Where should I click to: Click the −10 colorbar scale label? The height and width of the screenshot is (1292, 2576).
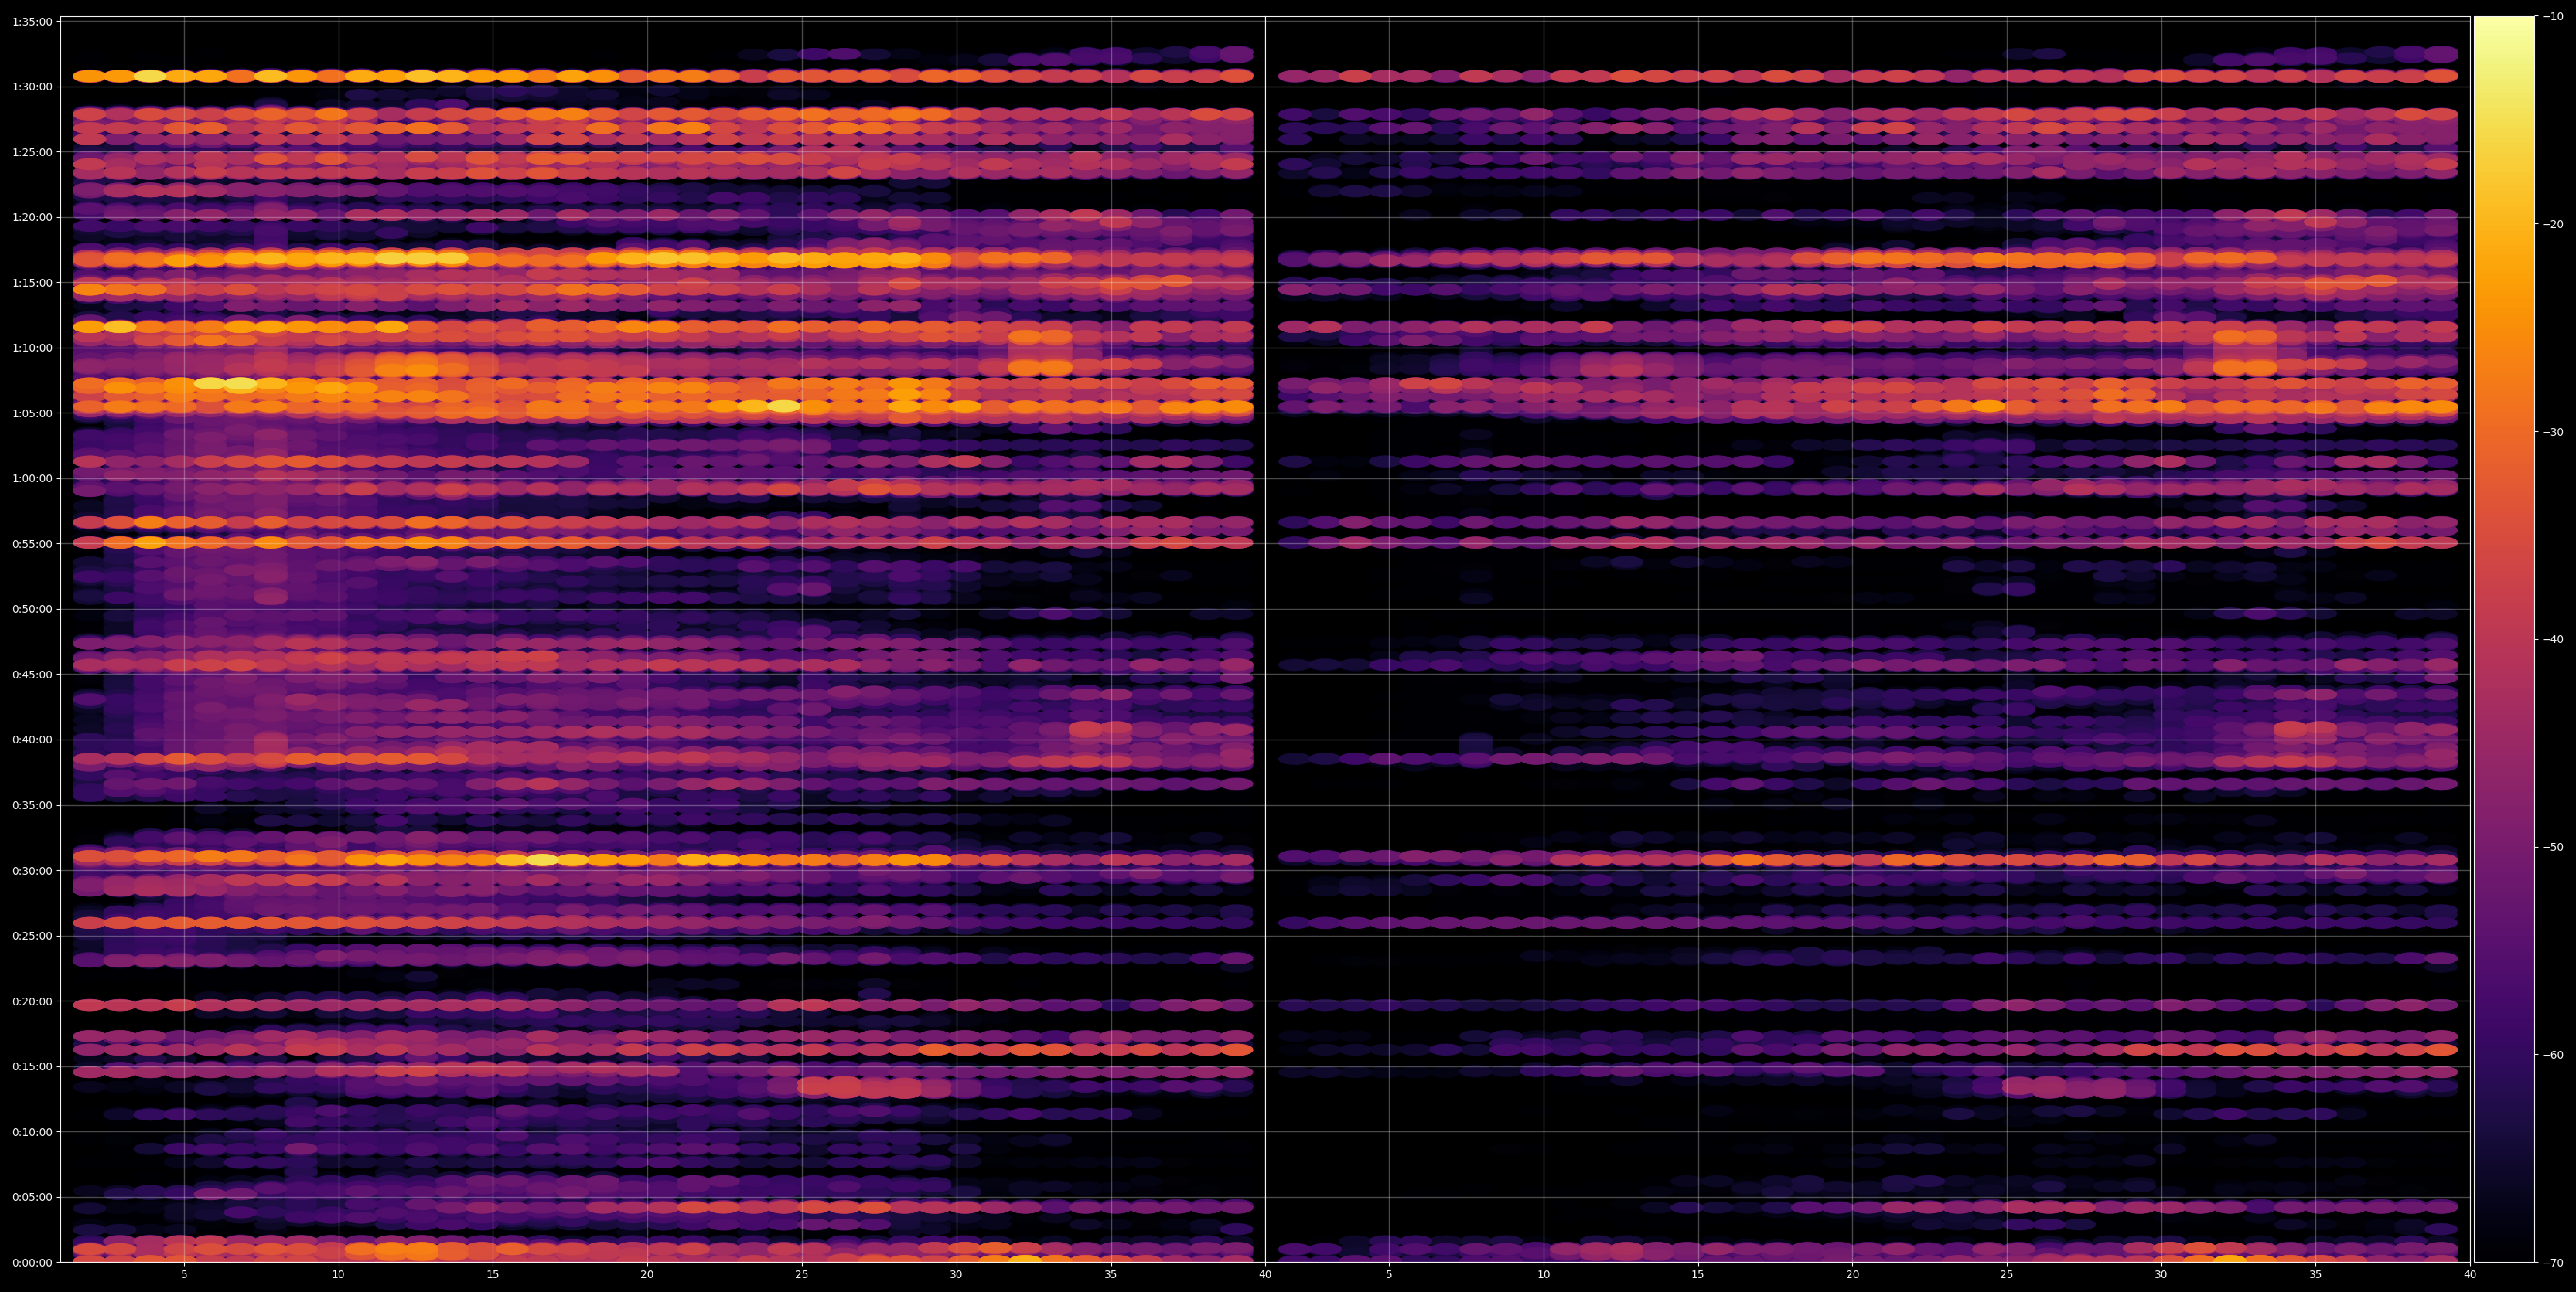tap(2552, 16)
